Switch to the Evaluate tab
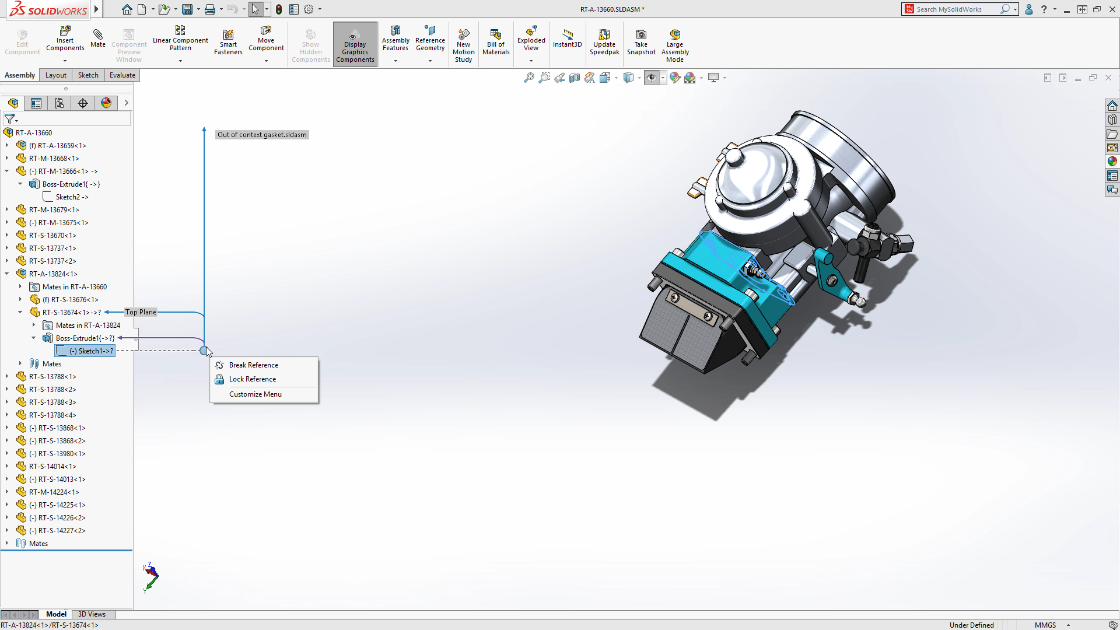The width and height of the screenshot is (1120, 630). (122, 75)
